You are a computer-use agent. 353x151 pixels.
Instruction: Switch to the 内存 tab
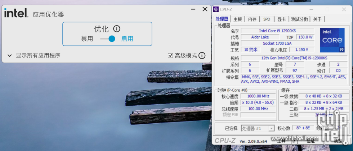(x=253, y=19)
